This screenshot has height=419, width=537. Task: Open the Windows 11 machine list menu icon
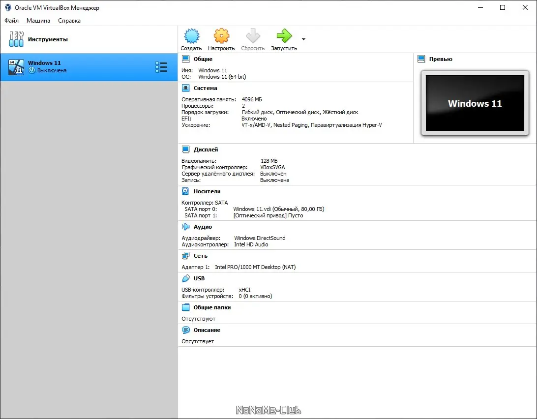click(161, 67)
